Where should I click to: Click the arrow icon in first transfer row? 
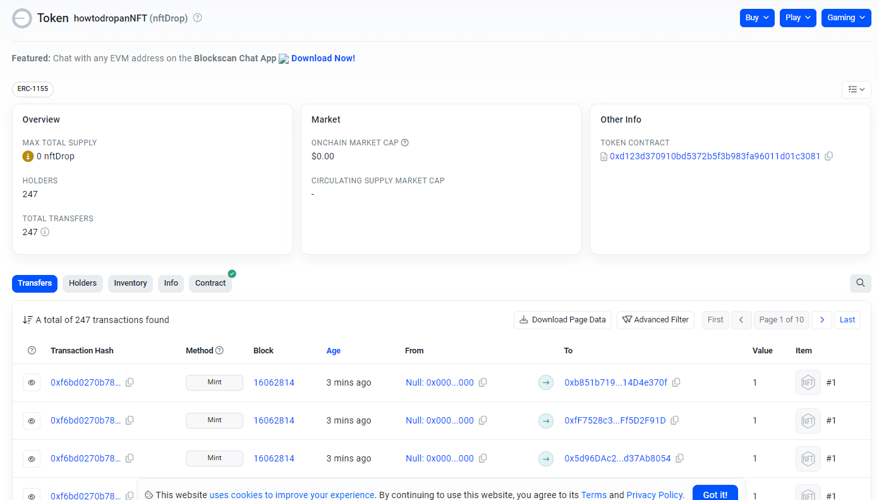click(x=546, y=382)
